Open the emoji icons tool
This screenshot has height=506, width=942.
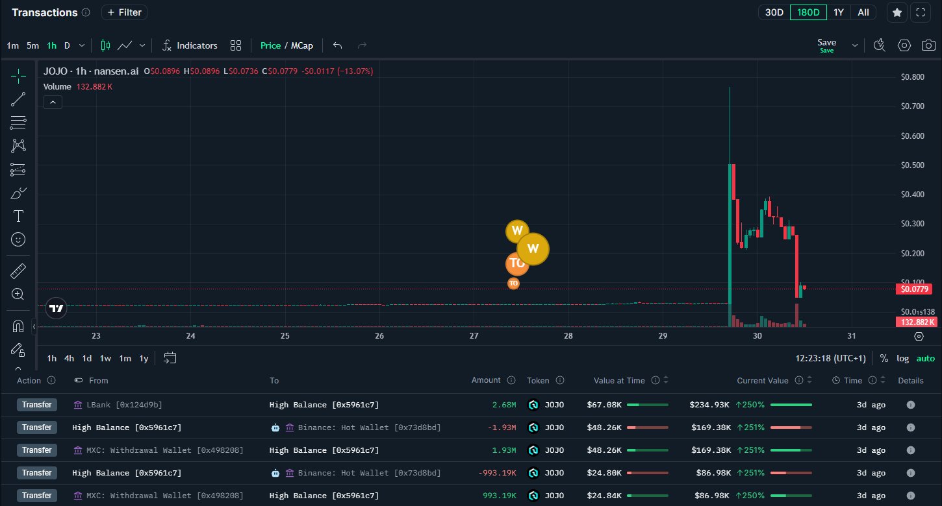18,239
